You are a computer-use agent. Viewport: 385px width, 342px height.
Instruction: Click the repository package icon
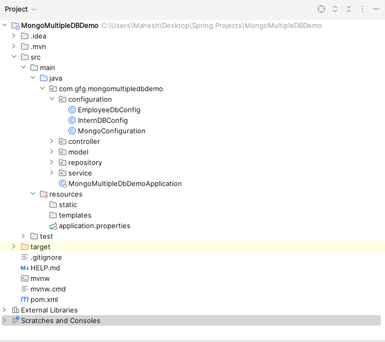(63, 162)
